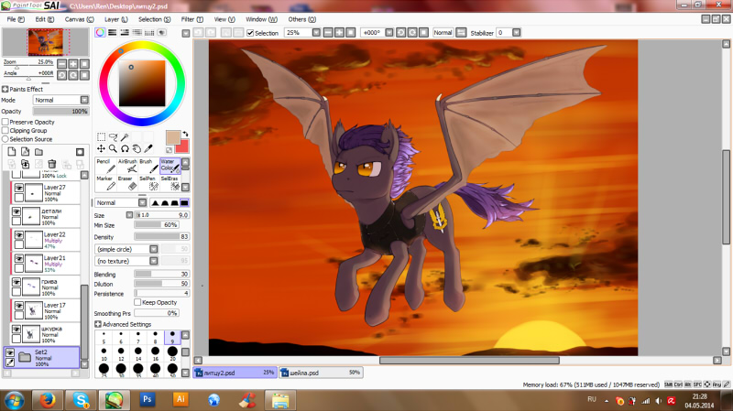Image resolution: width=733 pixels, height=411 pixels.
Task: Select the rotate canvas tool
Action: click(125, 148)
